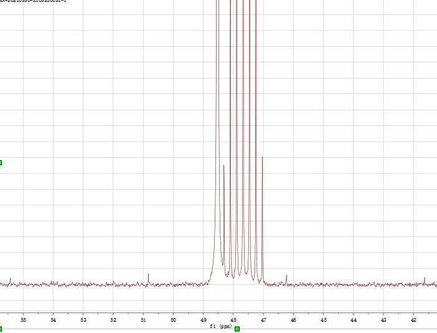
Task: Click the green handle at bottom center
Action: [x=237, y=329]
